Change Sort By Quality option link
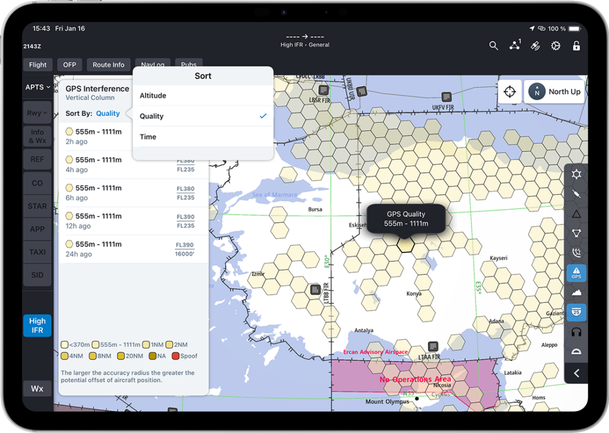This screenshot has height=433, width=609. pos(108,113)
